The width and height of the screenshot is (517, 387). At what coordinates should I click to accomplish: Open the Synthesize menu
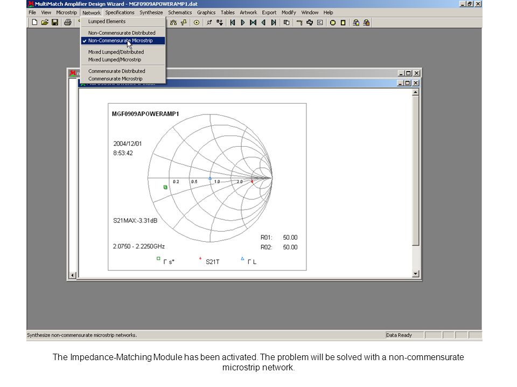[x=151, y=12]
